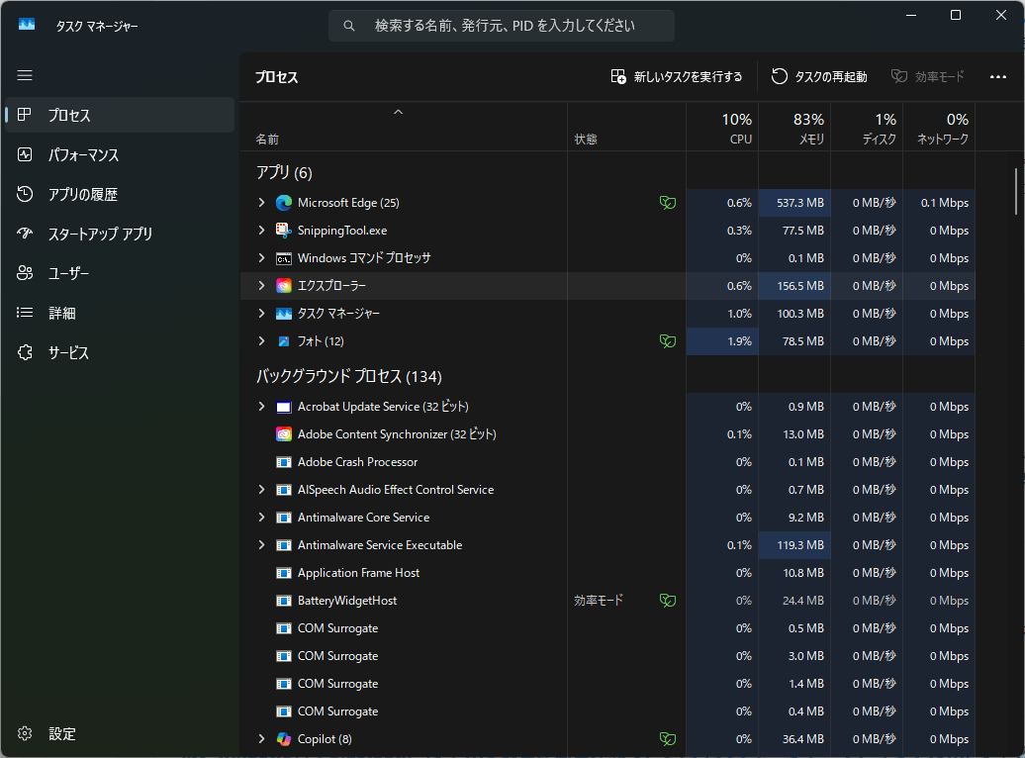The width and height of the screenshot is (1025, 758).
Task: Open the パフォーマンス tab
Action: coord(120,155)
